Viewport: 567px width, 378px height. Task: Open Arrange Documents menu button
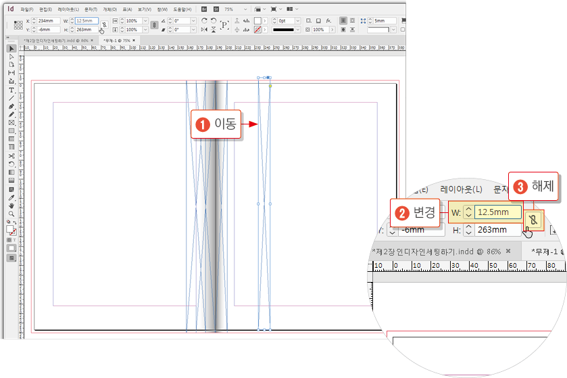[x=293, y=9]
